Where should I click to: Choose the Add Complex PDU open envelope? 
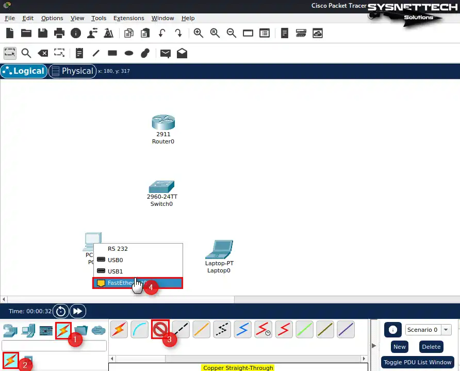[182, 53]
